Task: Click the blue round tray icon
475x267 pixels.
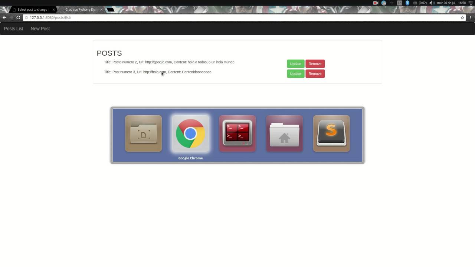Action: [384, 3]
